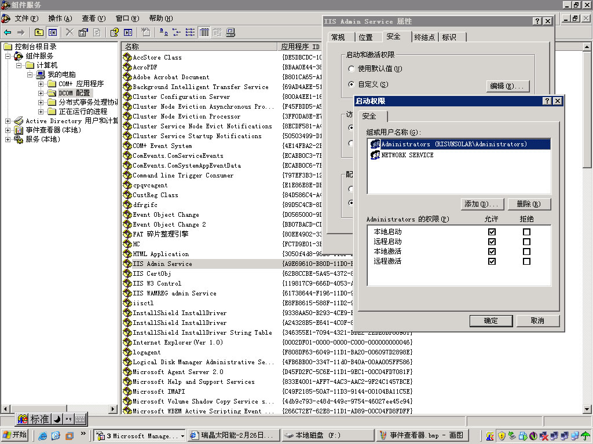
Task: Tick Deny for 远程启动
Action: pyautogui.click(x=526, y=242)
